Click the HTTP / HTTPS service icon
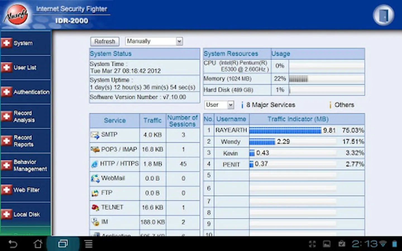The width and height of the screenshot is (402, 251). tap(95, 164)
